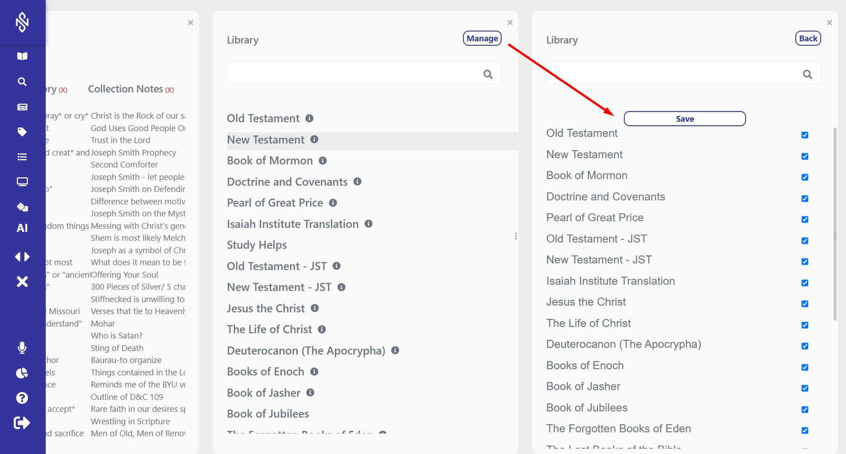Viewport: 846px width, 454px height.
Task: Show info for Book of Mormon
Action: pyautogui.click(x=323, y=161)
